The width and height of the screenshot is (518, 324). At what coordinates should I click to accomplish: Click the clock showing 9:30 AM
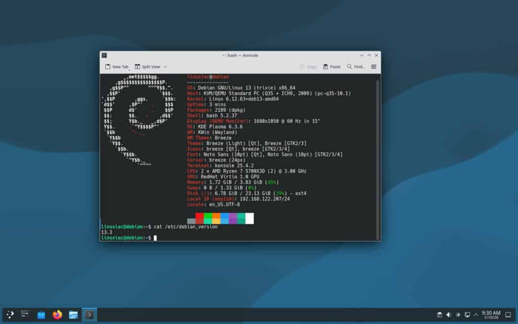[490, 314]
